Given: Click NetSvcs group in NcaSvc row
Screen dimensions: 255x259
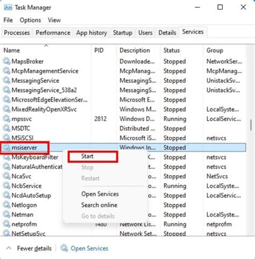Looking at the screenshot, I should [x=217, y=176].
